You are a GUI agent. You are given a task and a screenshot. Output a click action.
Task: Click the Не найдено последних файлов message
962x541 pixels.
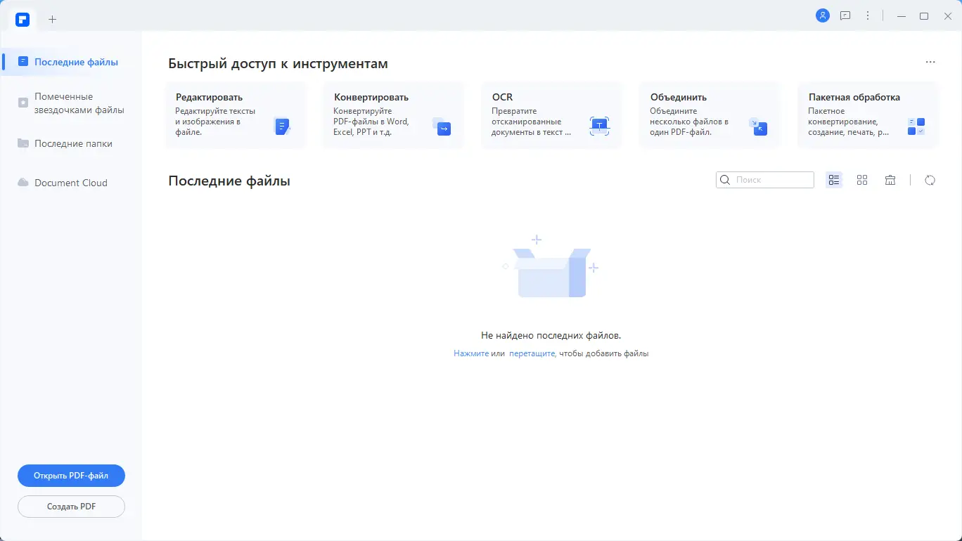551,336
